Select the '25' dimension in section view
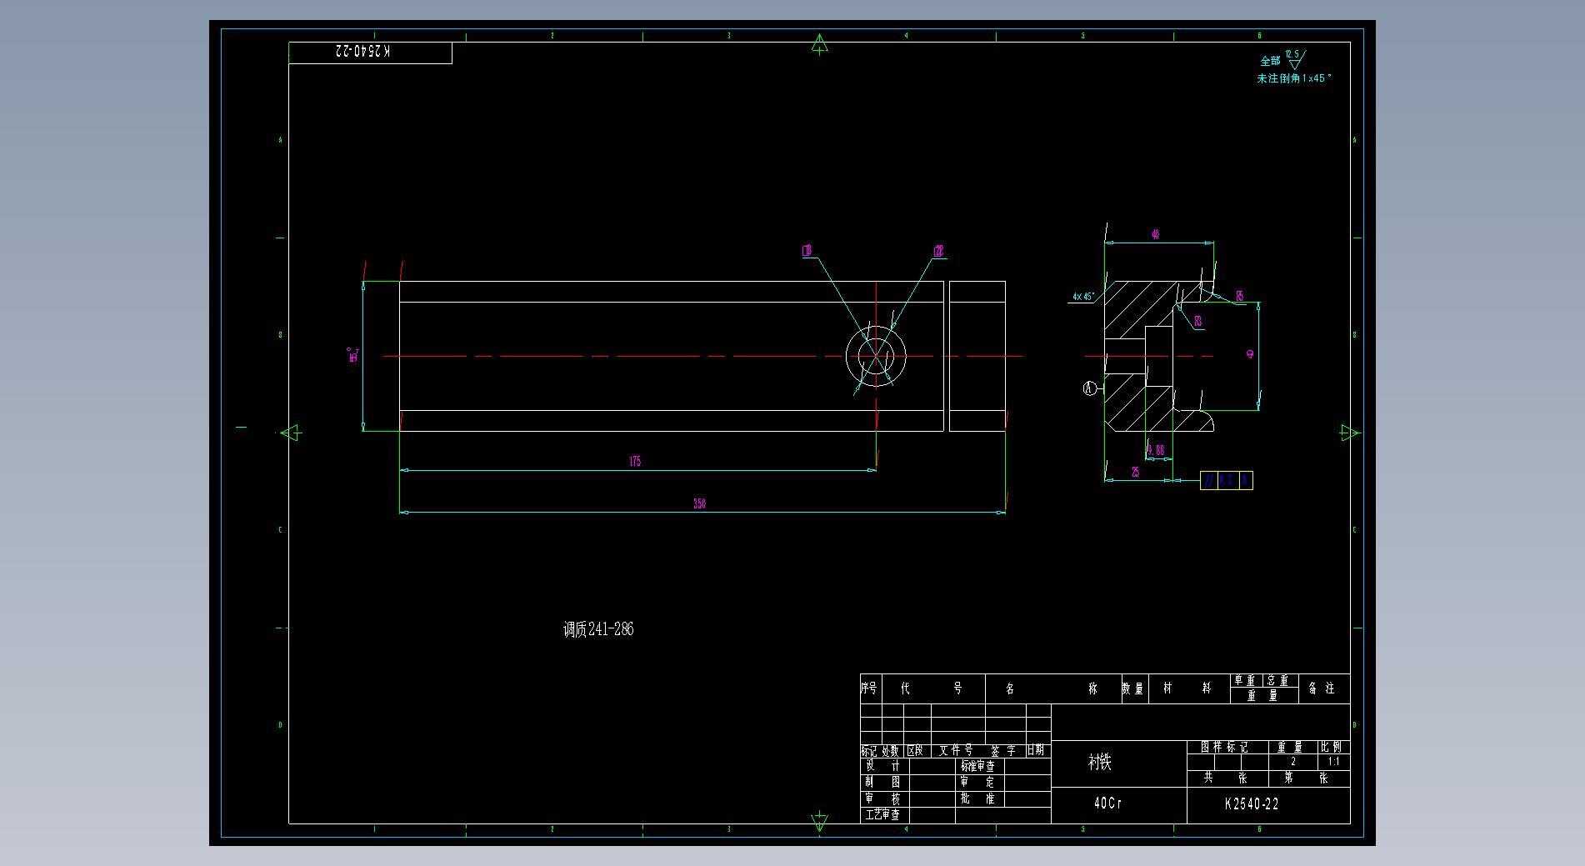Image resolution: width=1585 pixels, height=866 pixels. [x=1135, y=473]
